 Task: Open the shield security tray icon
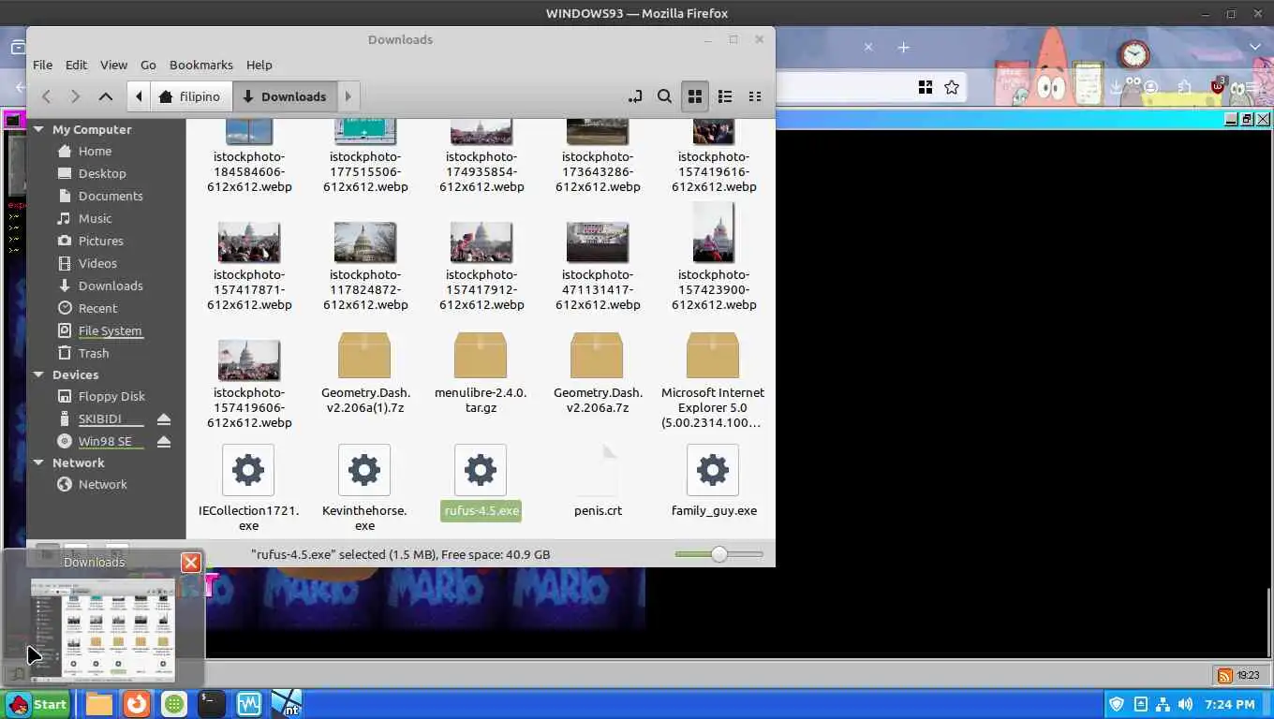[1117, 704]
